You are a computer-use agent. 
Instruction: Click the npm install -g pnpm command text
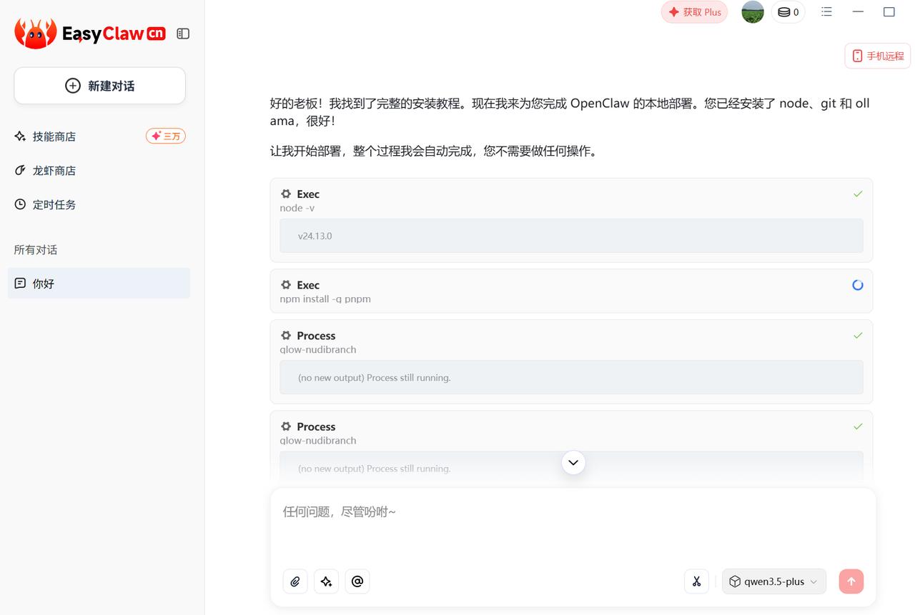point(325,299)
